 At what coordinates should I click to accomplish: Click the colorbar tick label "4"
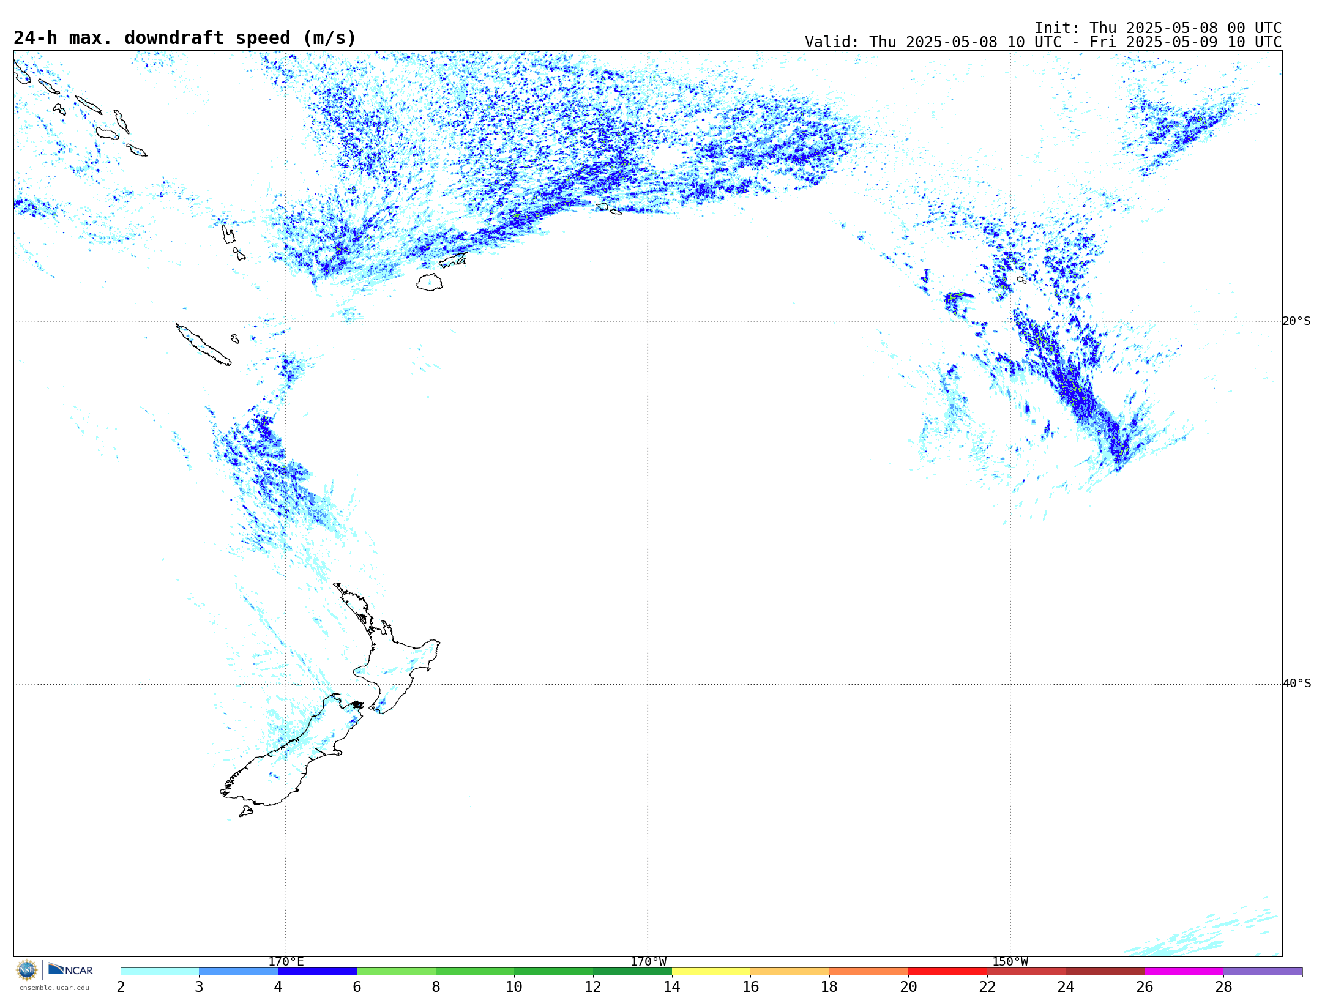(278, 986)
